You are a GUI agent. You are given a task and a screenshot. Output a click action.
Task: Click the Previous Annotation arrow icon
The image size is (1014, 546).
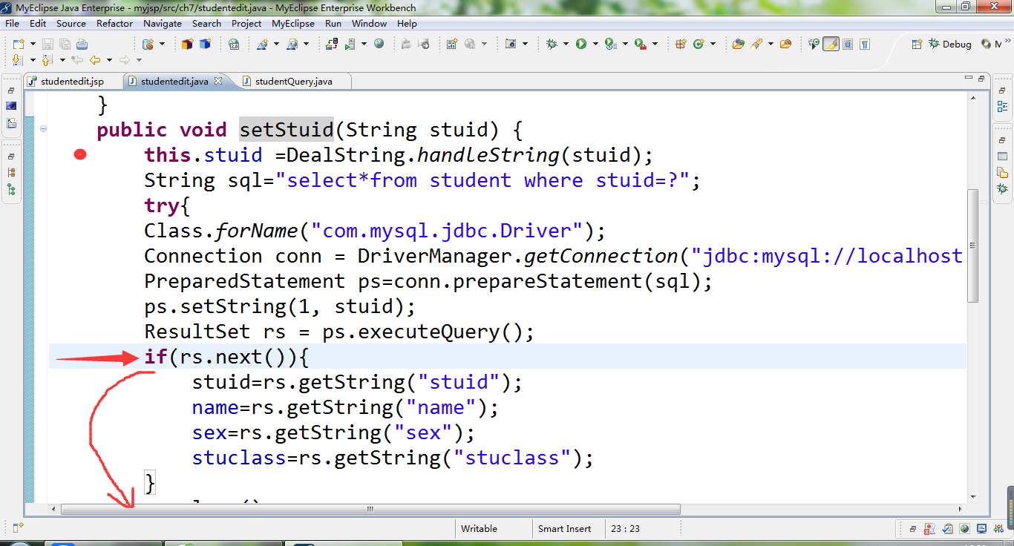pos(46,60)
